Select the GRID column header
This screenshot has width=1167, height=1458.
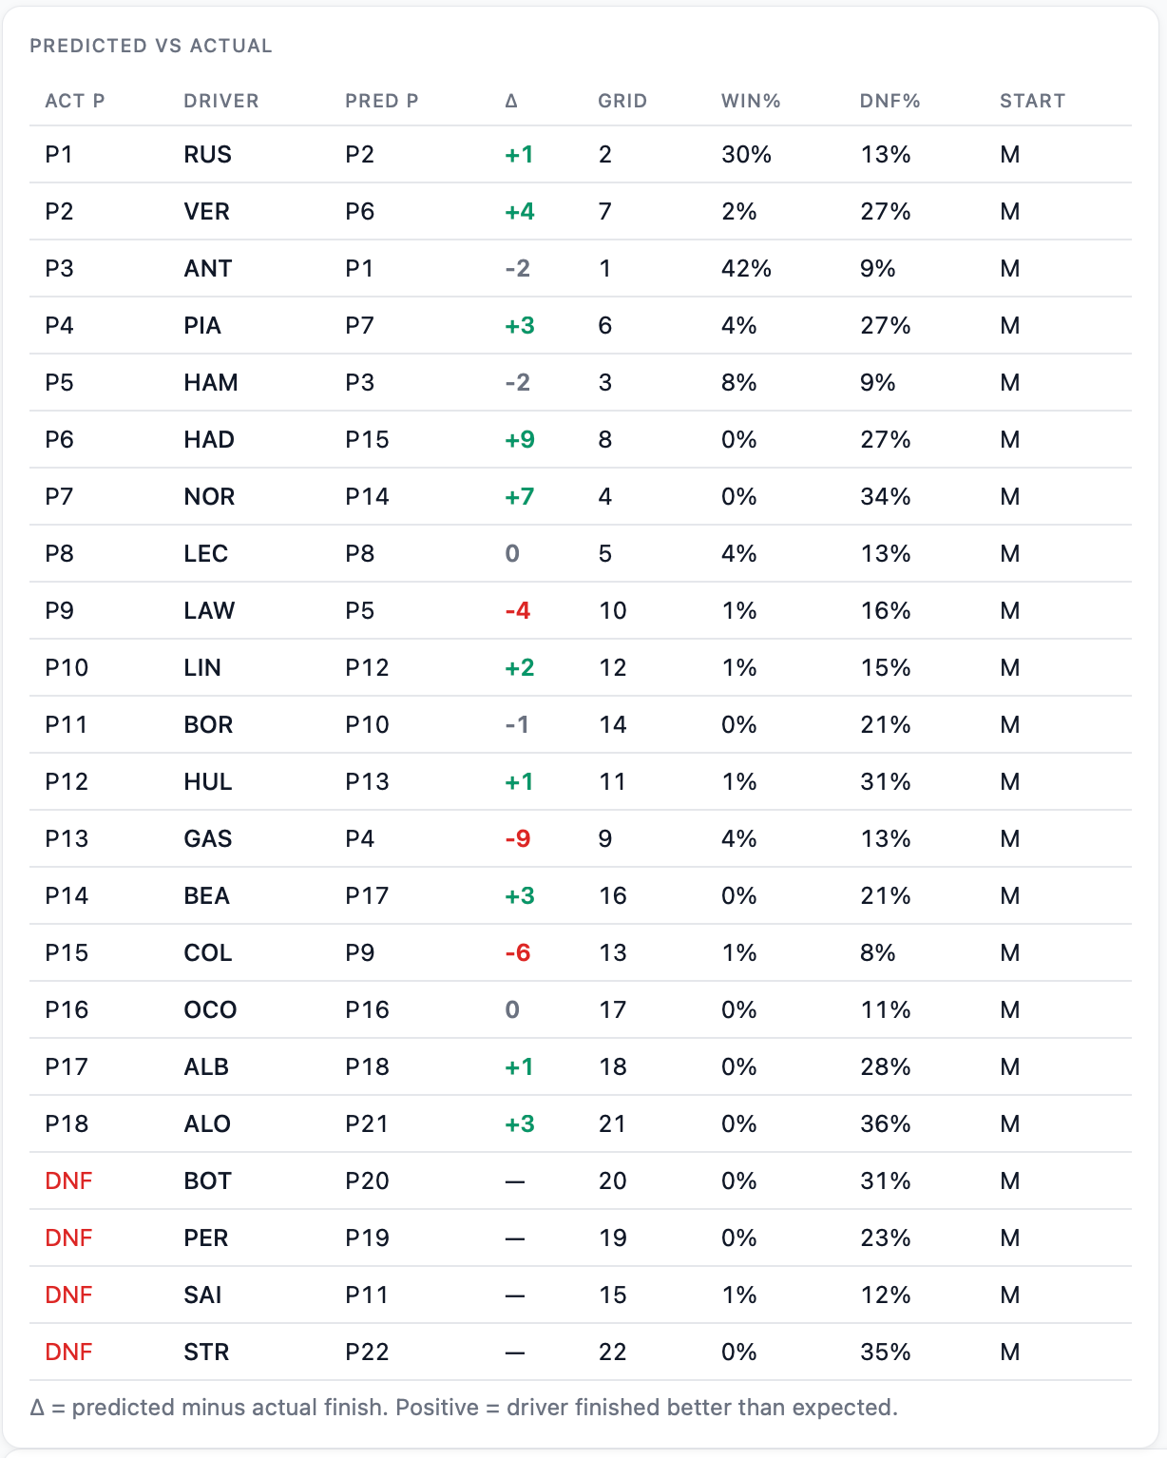click(x=622, y=101)
